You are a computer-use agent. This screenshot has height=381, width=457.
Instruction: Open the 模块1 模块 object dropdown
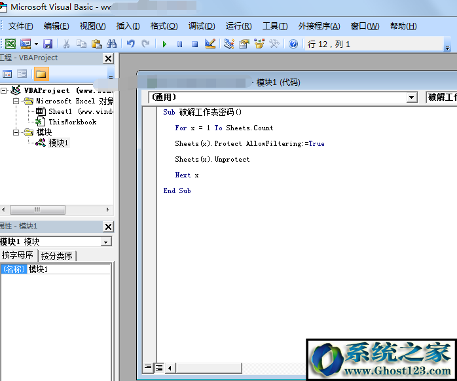coord(106,242)
